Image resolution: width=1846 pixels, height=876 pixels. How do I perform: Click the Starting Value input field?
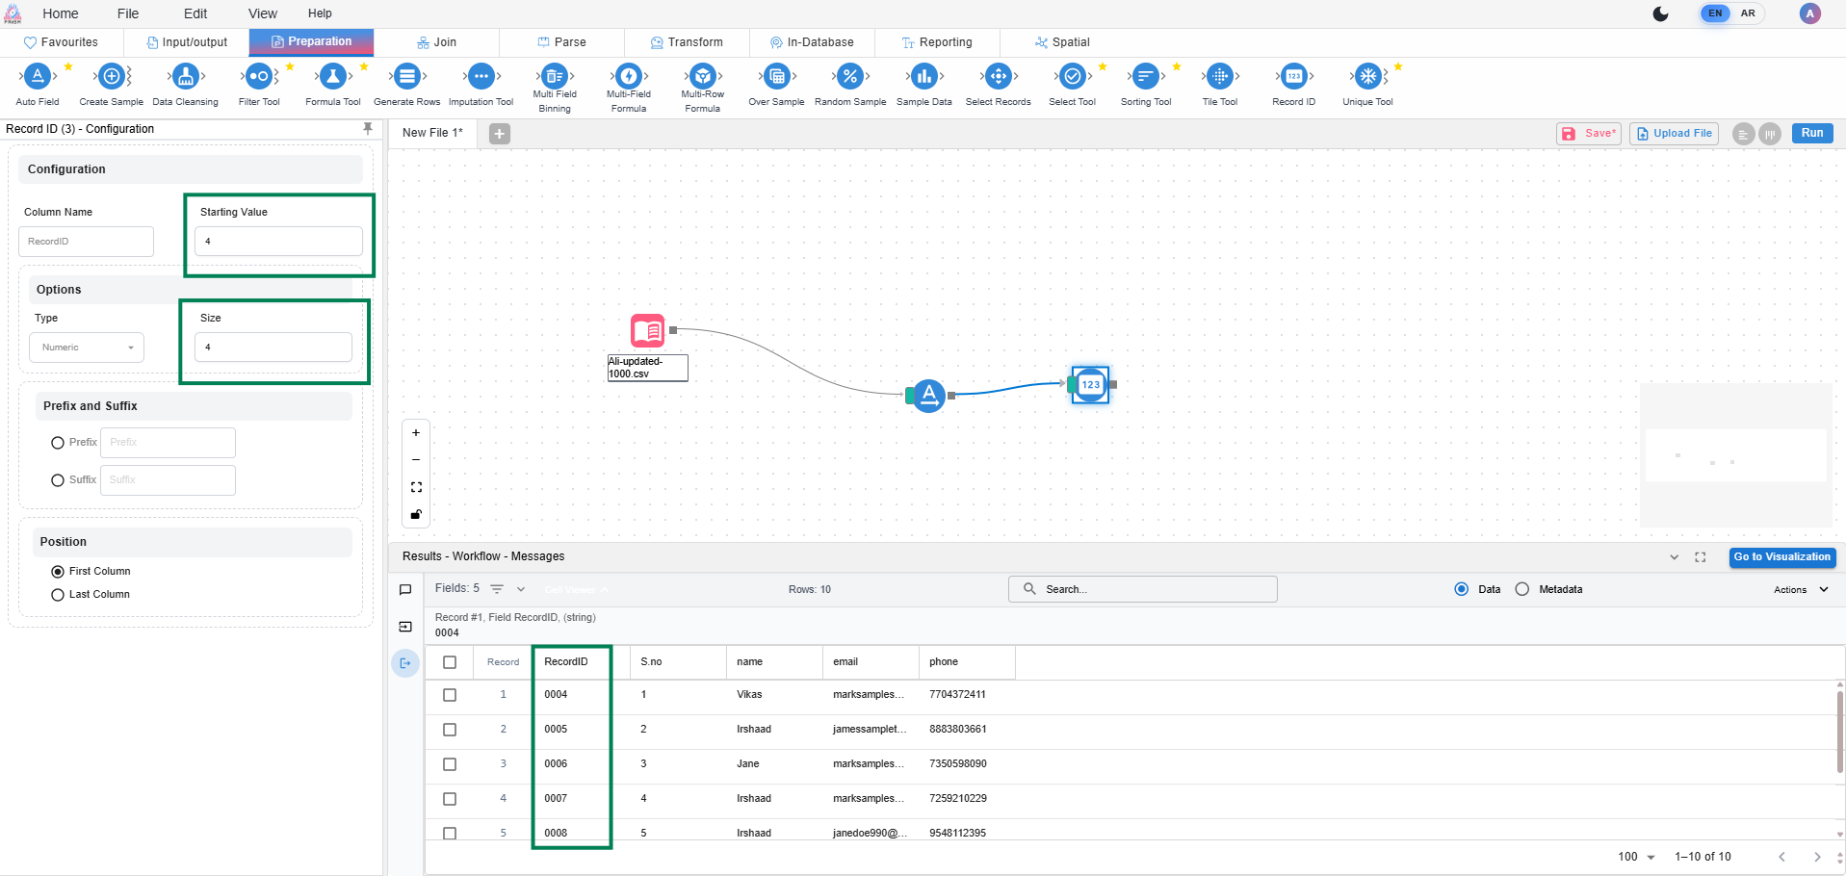pyautogui.click(x=278, y=242)
